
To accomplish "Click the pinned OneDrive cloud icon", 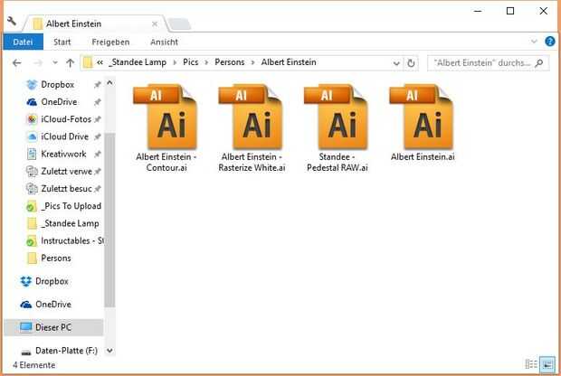I will click(x=32, y=102).
